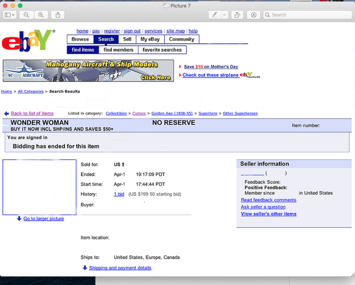Open the site map link
The height and width of the screenshot is (285, 355).
coord(175,31)
